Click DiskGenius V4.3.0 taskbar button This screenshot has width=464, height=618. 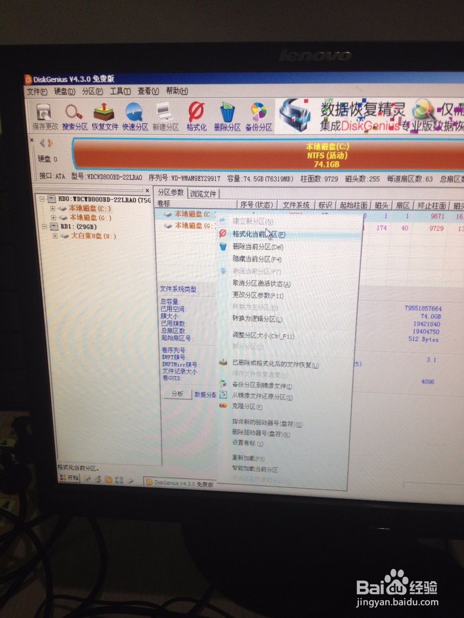(x=180, y=483)
